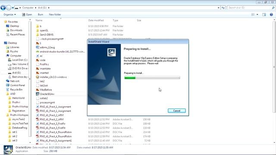Select the Sem3-DBMS folder icon
276x155 pixels.
click(x=38, y=34)
